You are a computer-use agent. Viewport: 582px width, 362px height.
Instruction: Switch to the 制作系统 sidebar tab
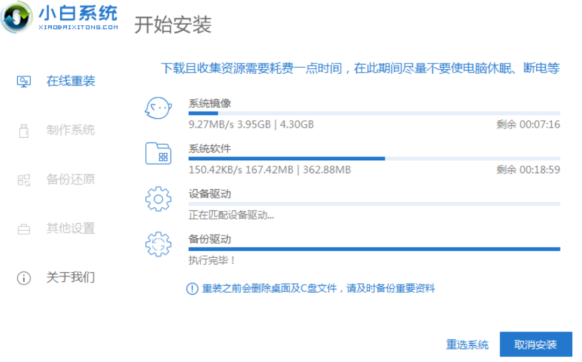click(71, 130)
